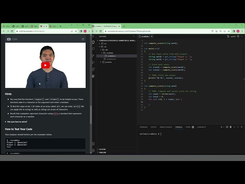
Task: Create a new terminal with the plus icon
Action: pos(221,127)
